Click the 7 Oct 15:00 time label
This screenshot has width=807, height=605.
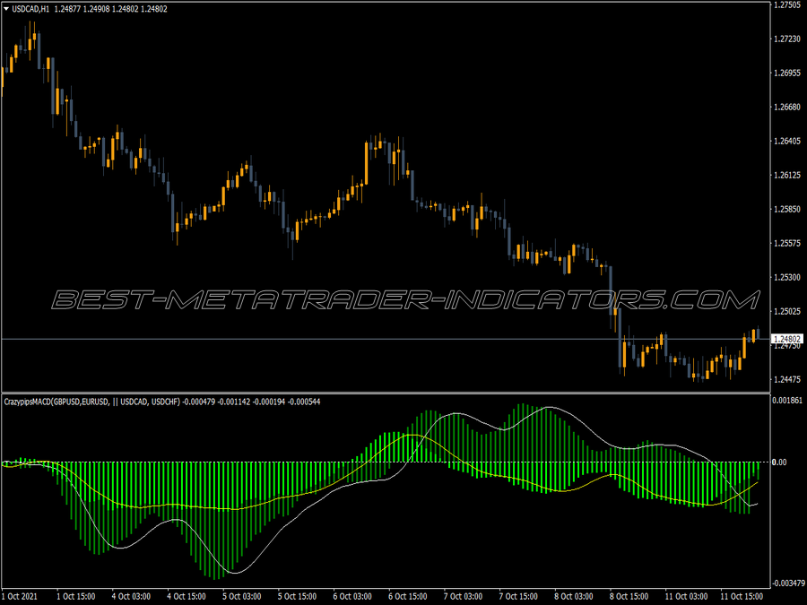click(518, 596)
